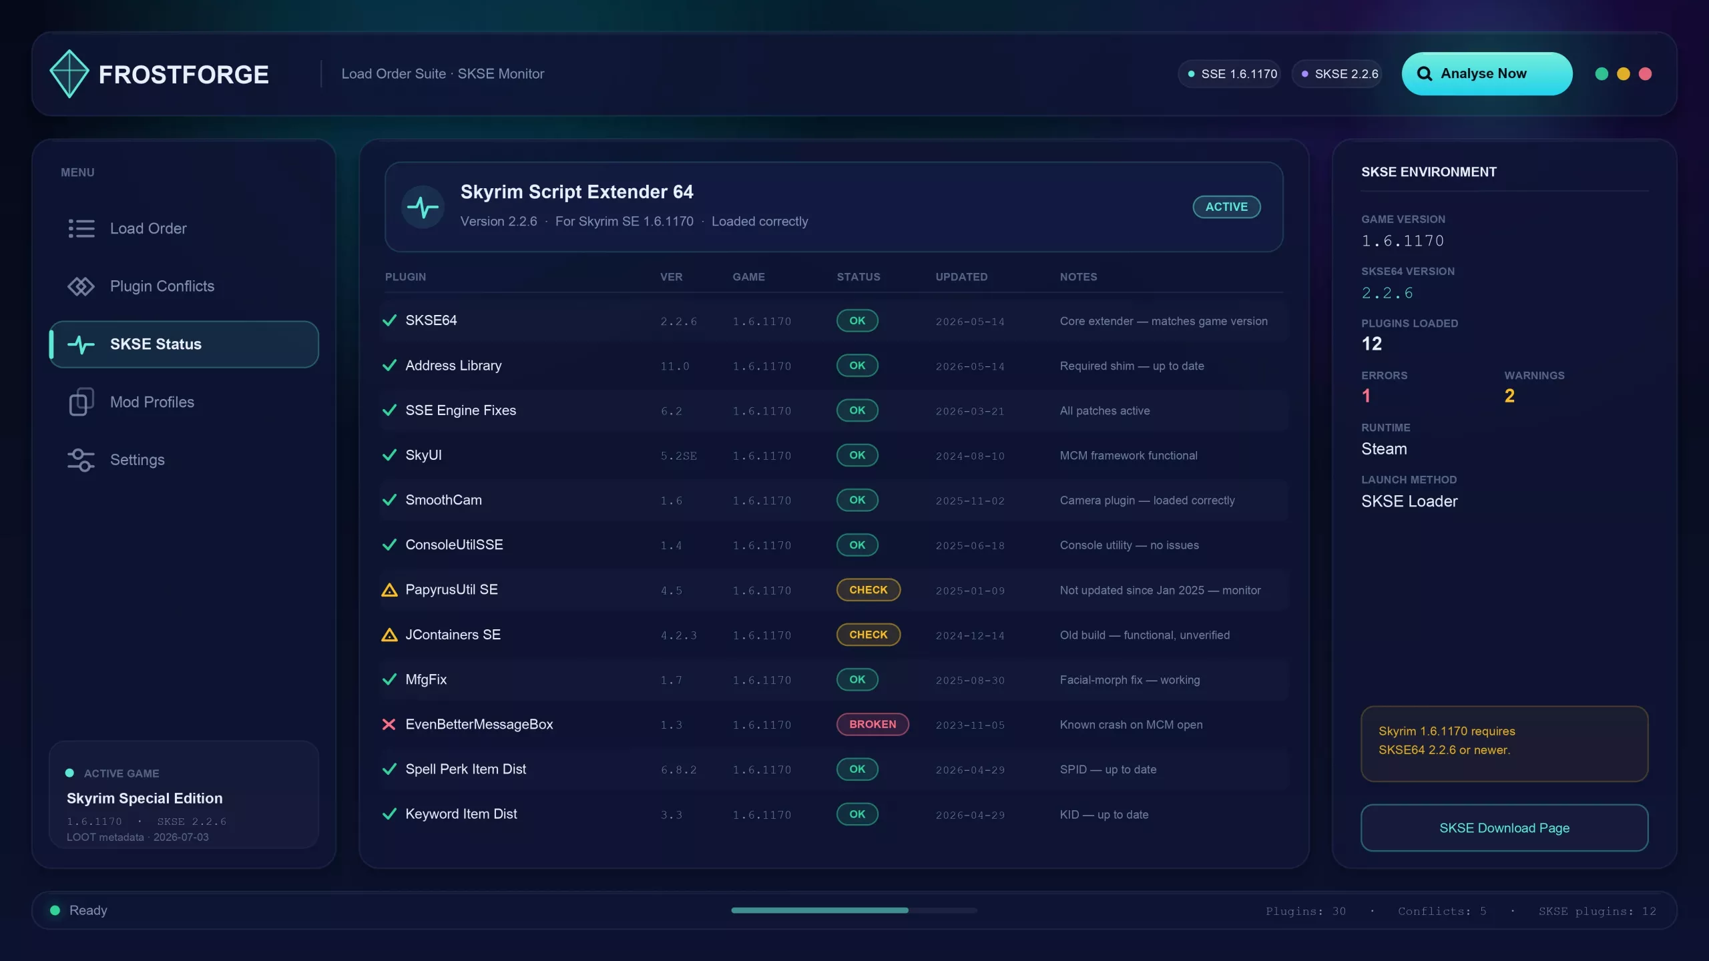Click the SSE 1.6.1170 version chip

click(1230, 73)
